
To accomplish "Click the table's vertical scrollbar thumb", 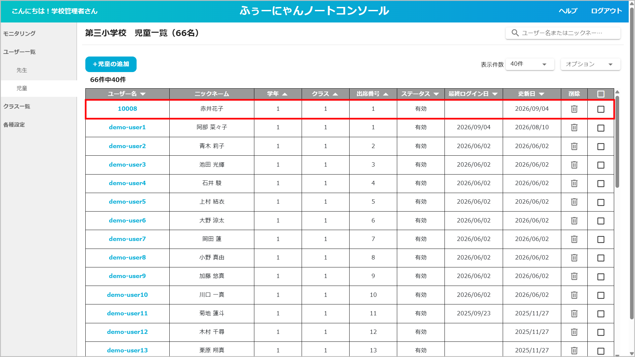I will pos(617,142).
